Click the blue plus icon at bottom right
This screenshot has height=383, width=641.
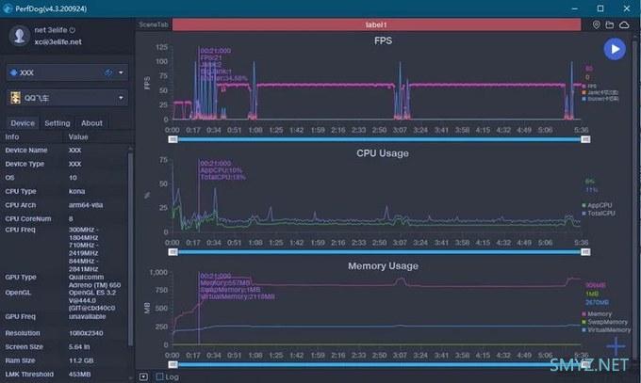pos(616,346)
